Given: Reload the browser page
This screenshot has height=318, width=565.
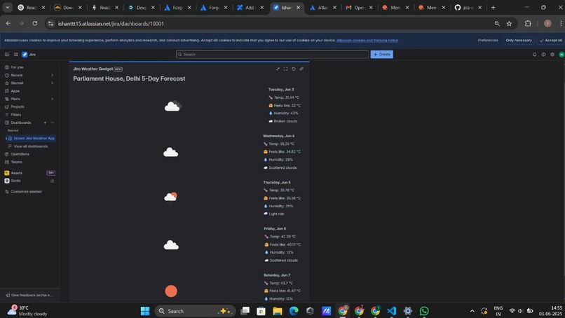Looking at the screenshot, I should (x=34, y=23).
